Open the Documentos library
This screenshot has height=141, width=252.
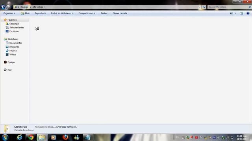(16, 43)
